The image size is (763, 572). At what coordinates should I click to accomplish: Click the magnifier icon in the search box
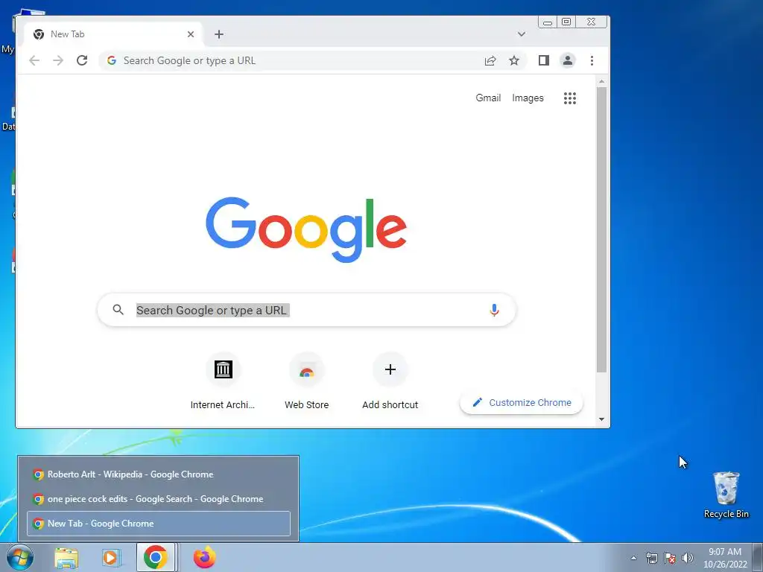click(118, 309)
